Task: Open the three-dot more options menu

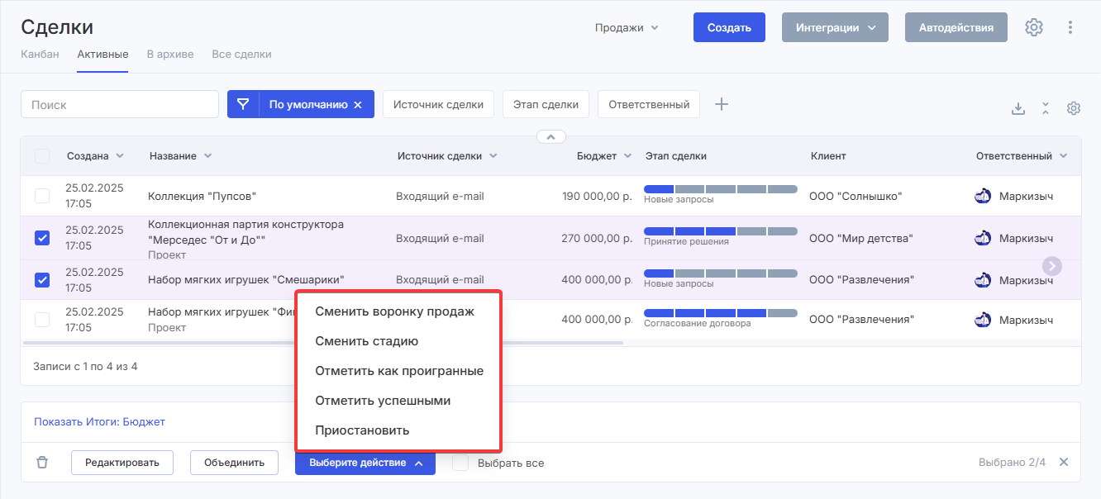Action: pyautogui.click(x=1070, y=27)
